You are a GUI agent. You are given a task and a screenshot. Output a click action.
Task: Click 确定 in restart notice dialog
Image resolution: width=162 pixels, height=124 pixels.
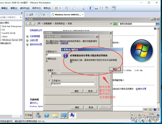tap(115, 69)
